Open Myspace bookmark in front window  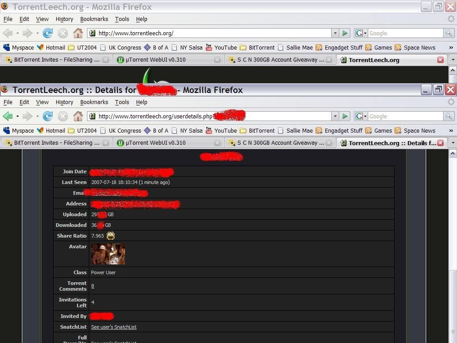pyautogui.click(x=19, y=131)
